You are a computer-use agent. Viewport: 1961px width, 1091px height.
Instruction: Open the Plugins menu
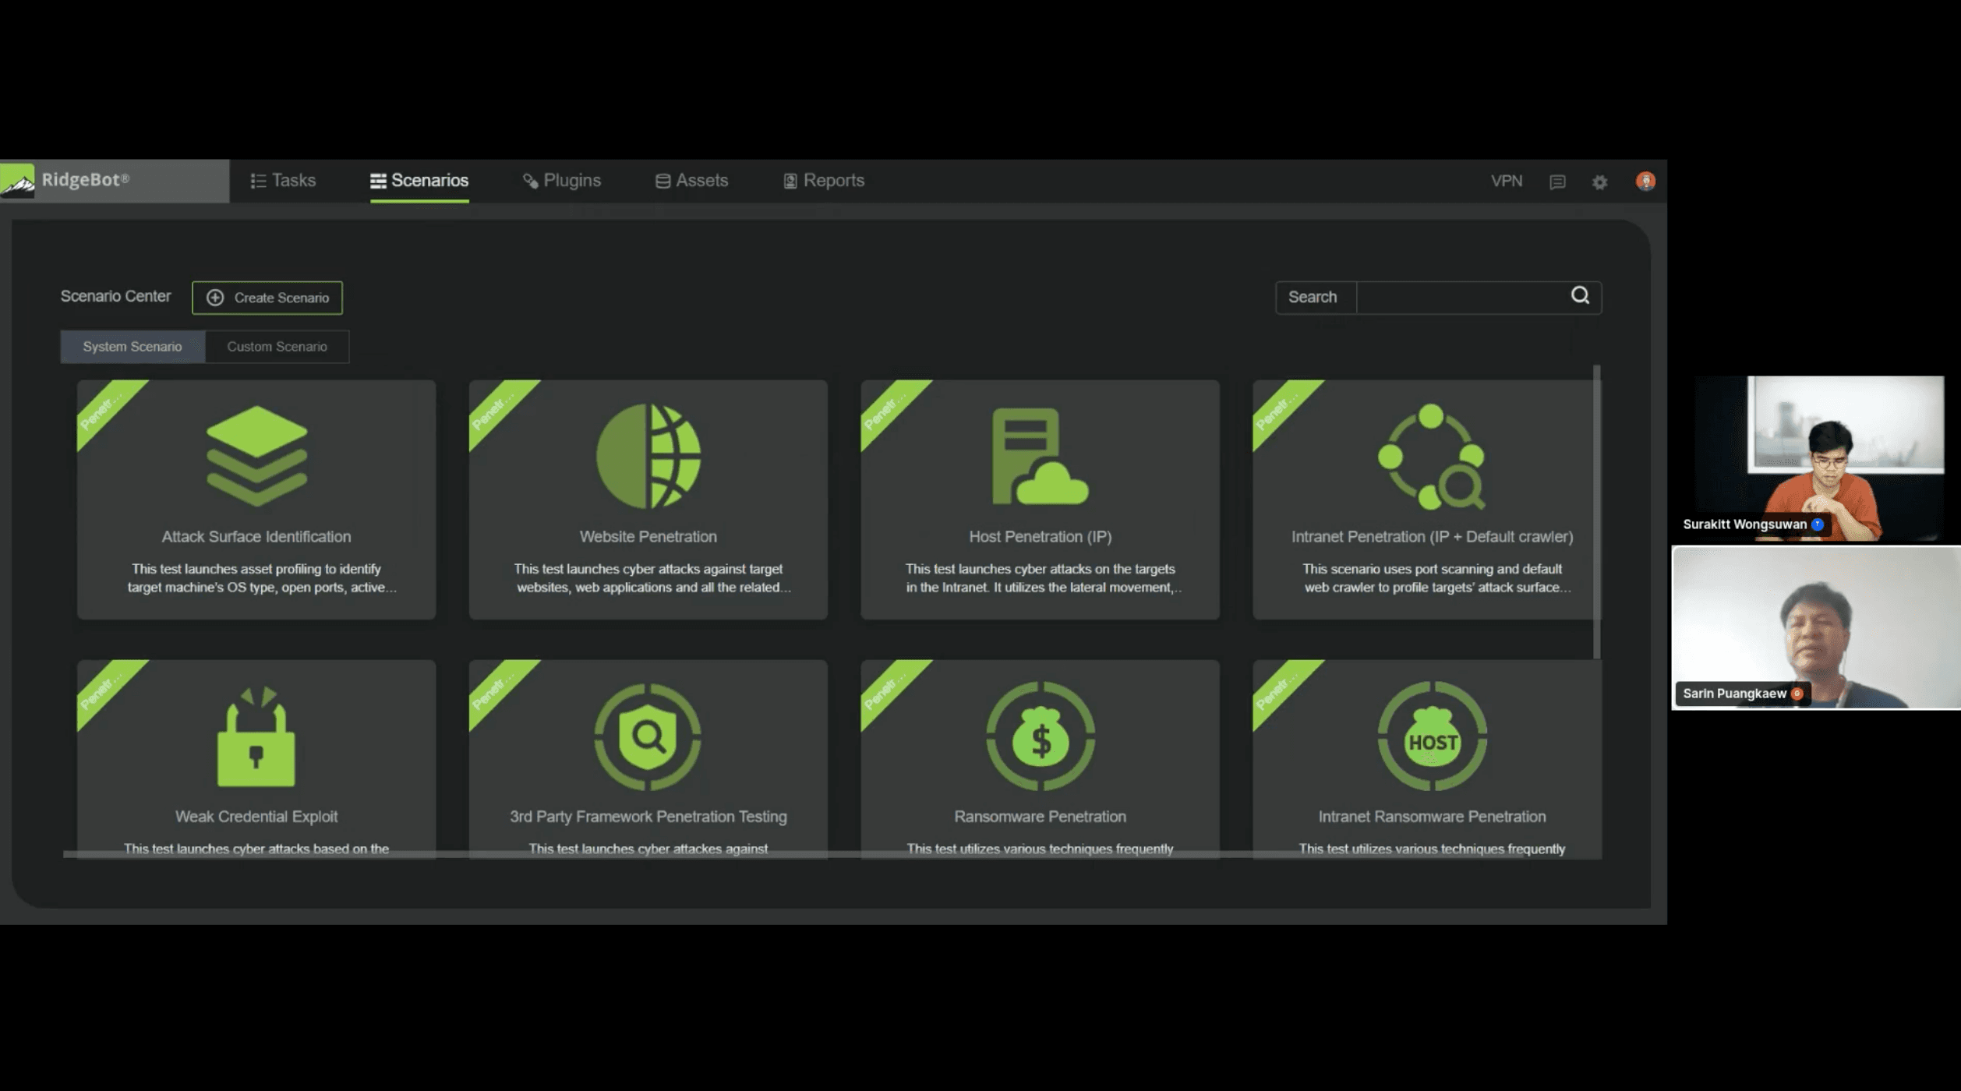coord(562,181)
